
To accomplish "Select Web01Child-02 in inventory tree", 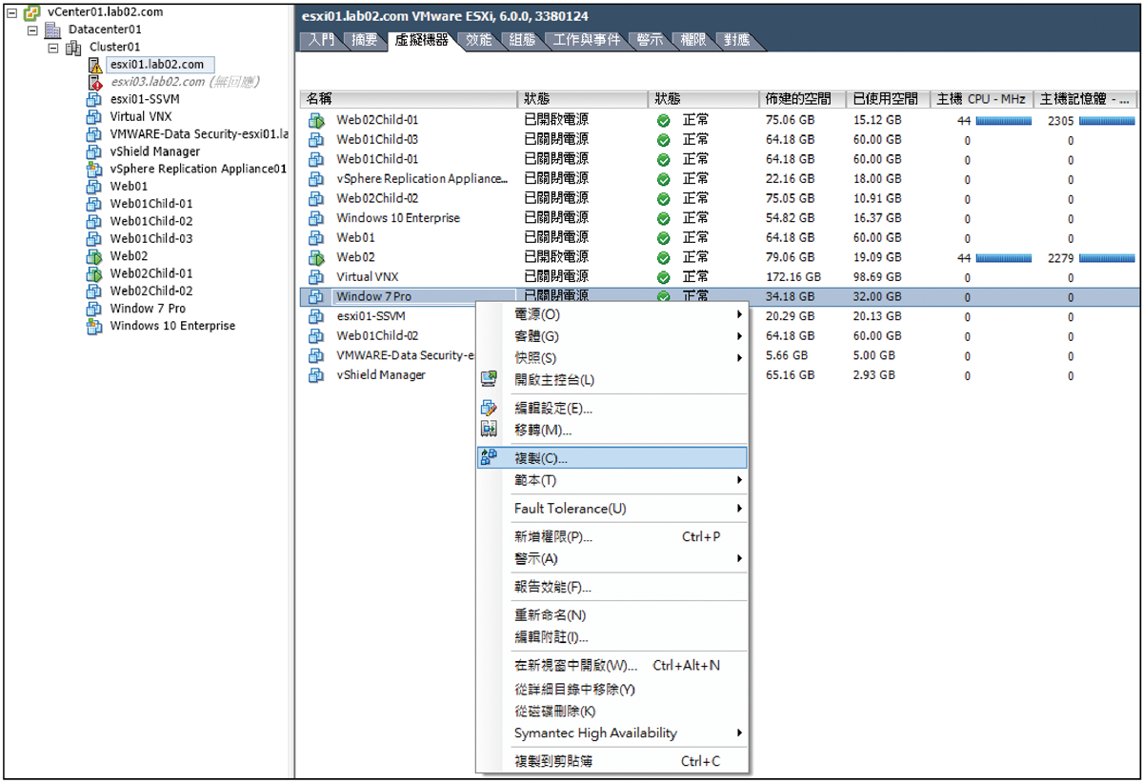I will pos(150,221).
